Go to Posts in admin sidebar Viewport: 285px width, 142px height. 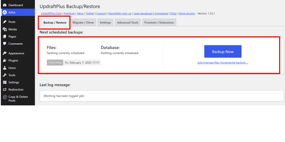coord(18,22)
